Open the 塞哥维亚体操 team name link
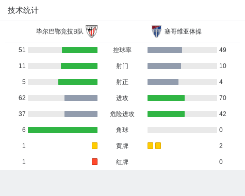The height and width of the screenshot is (196, 245). [x=183, y=31]
